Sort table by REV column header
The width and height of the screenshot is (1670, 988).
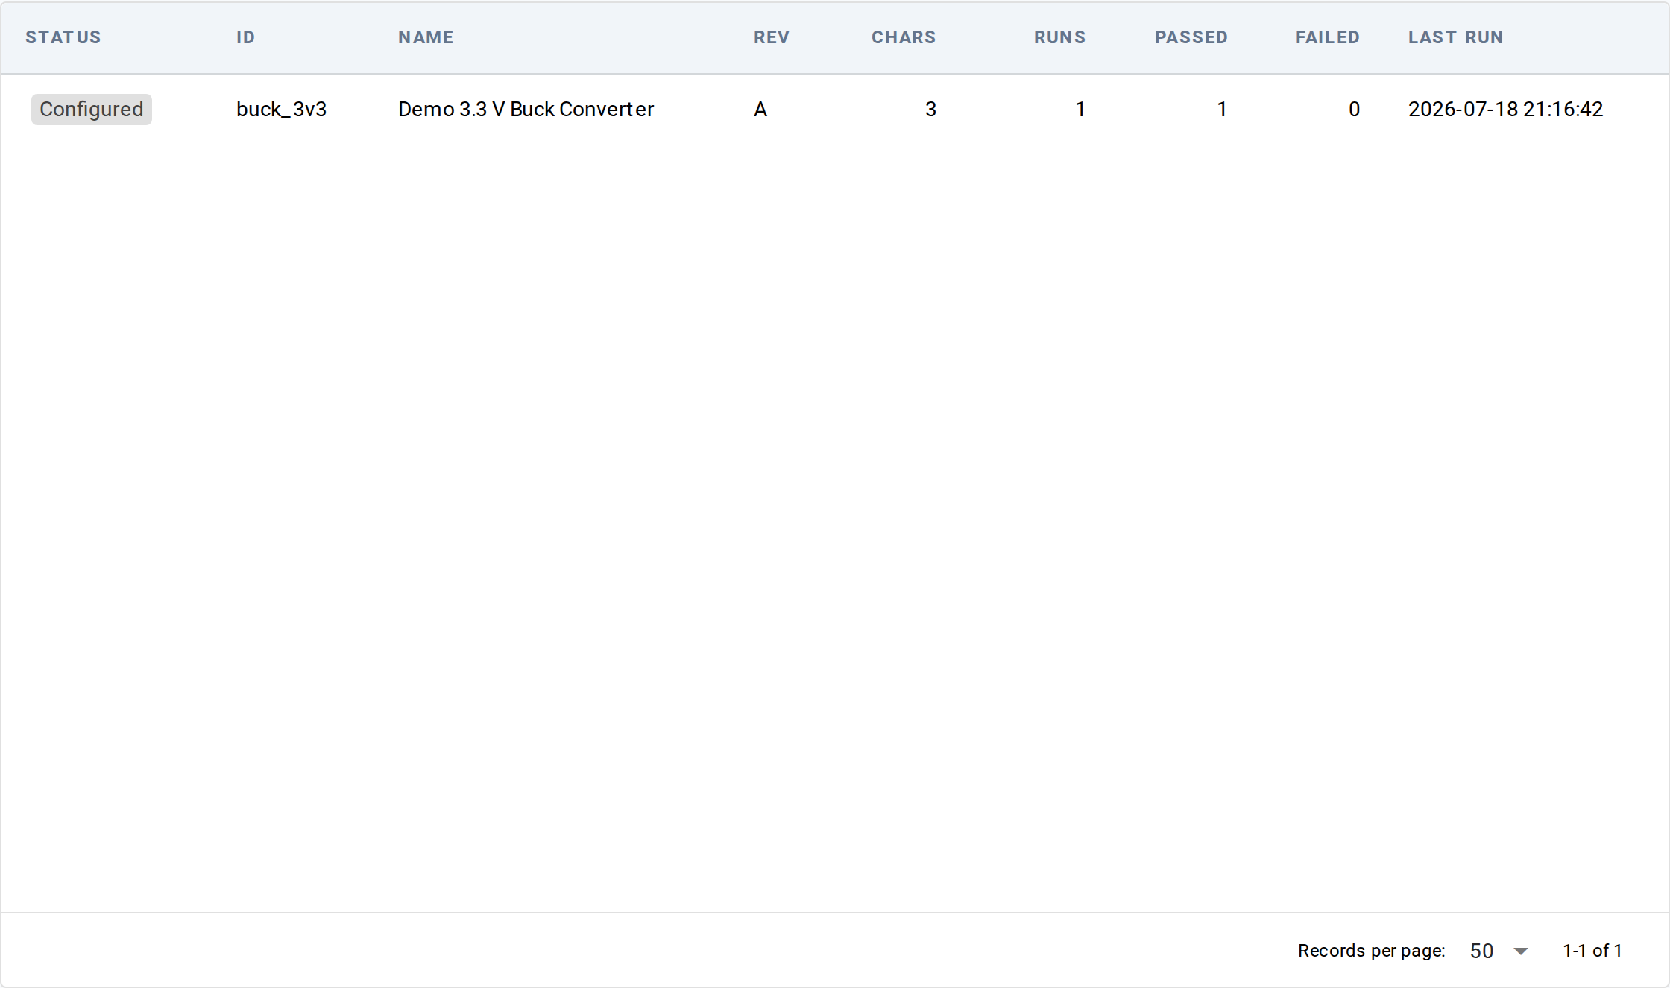(772, 37)
